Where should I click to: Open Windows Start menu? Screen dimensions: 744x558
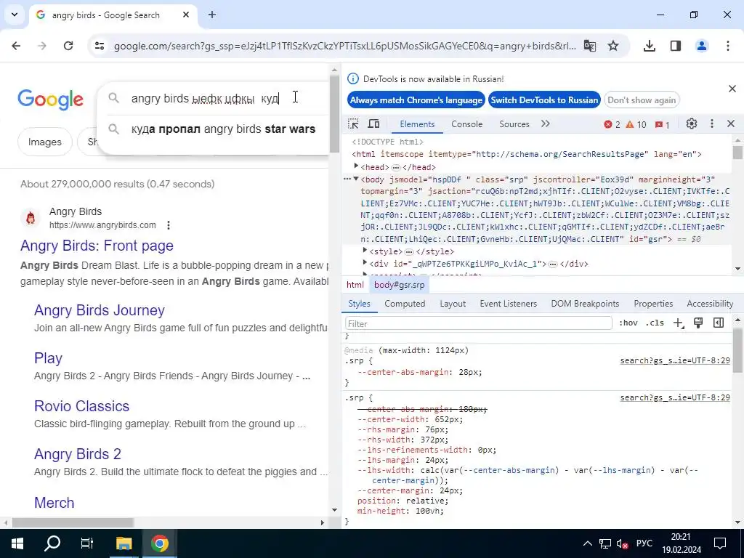[17, 543]
